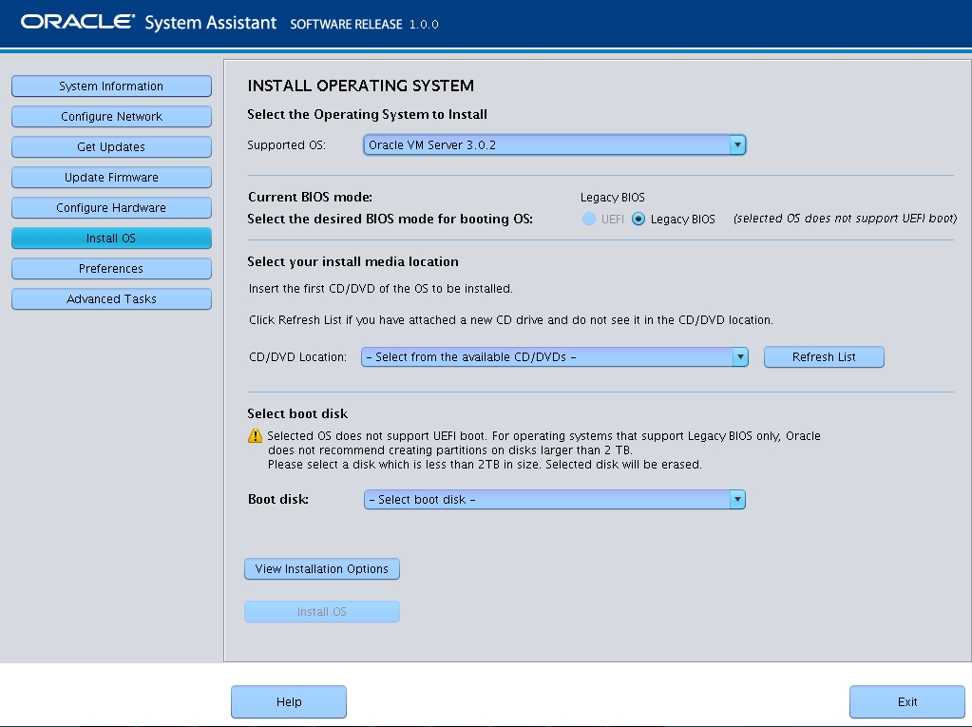972x727 pixels.
Task: Exit the System Assistant
Action: point(906,701)
